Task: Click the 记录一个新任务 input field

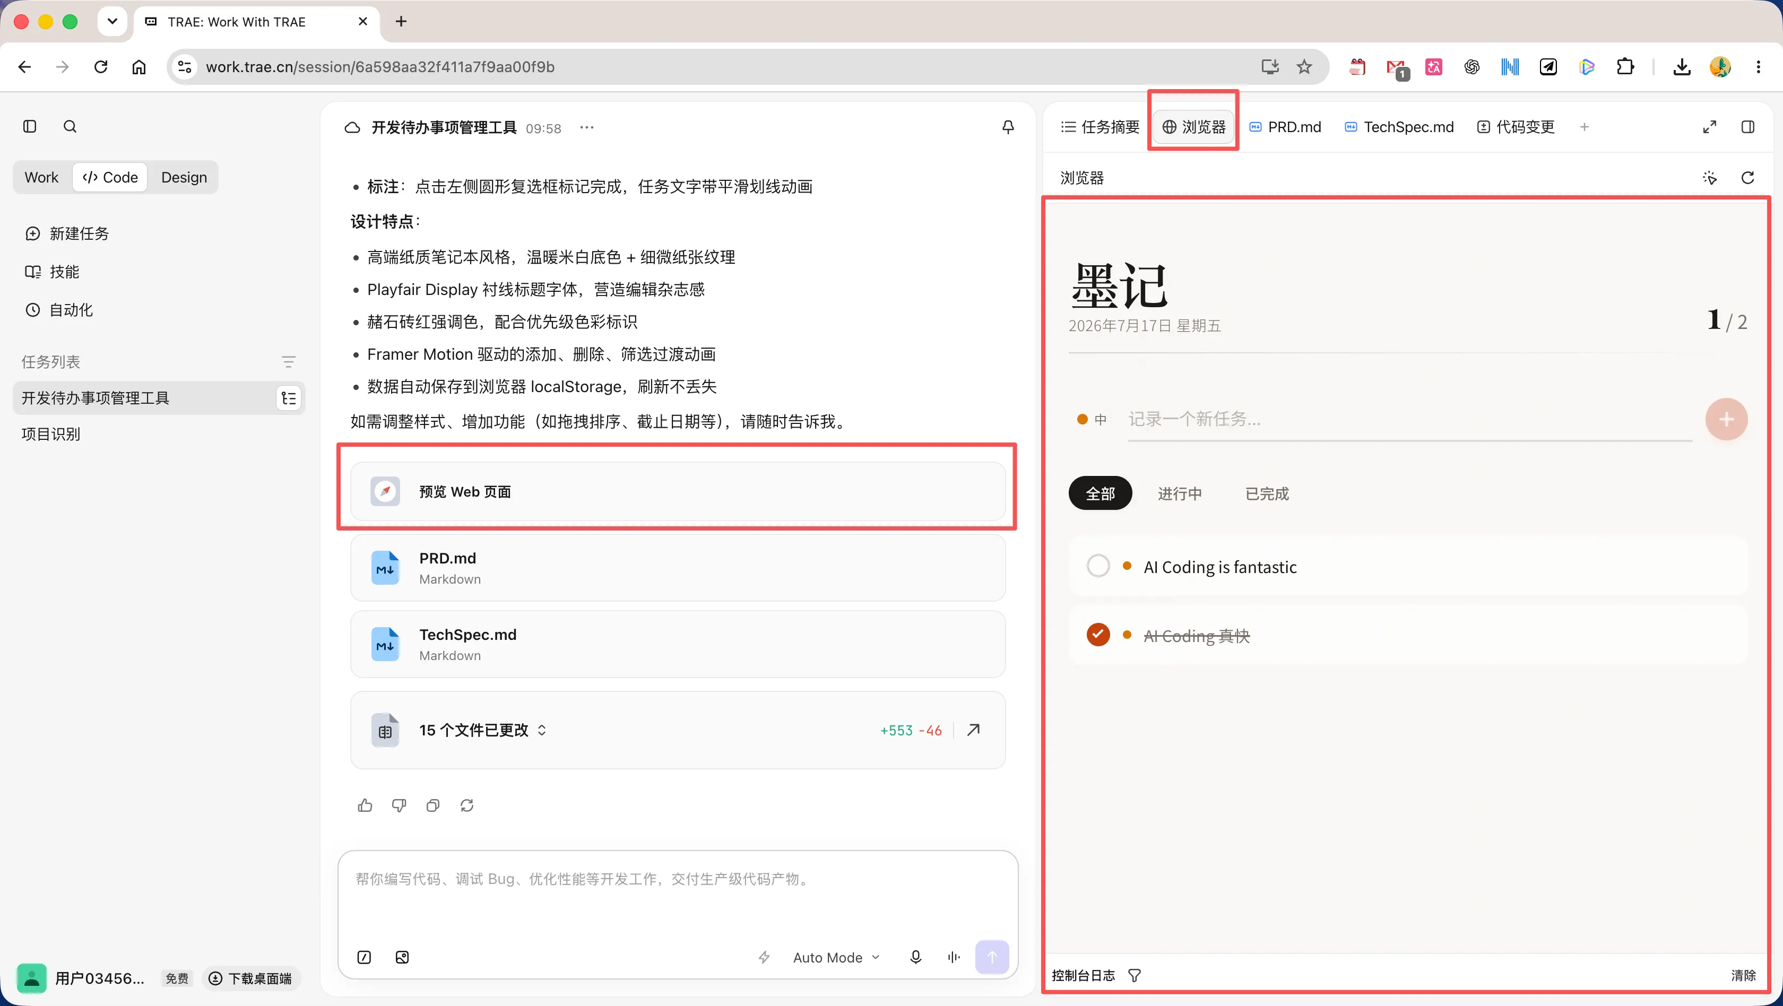Action: coord(1409,419)
